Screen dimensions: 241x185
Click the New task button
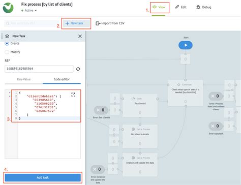coord(76,23)
